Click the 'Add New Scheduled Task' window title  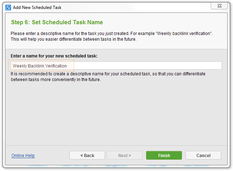(x=37, y=7)
